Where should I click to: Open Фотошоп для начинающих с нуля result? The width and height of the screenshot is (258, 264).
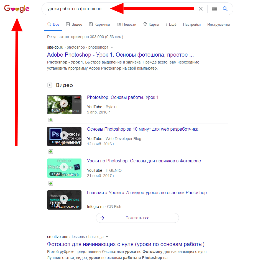point(126,244)
